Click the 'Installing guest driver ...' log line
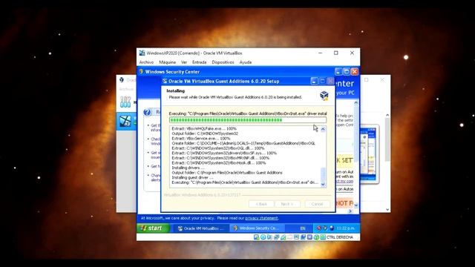Screen dimensions: 475x267 (192, 178)
